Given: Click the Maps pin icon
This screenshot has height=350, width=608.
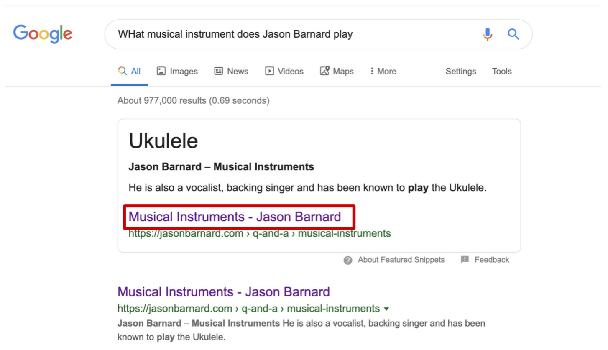Looking at the screenshot, I should 324,71.
